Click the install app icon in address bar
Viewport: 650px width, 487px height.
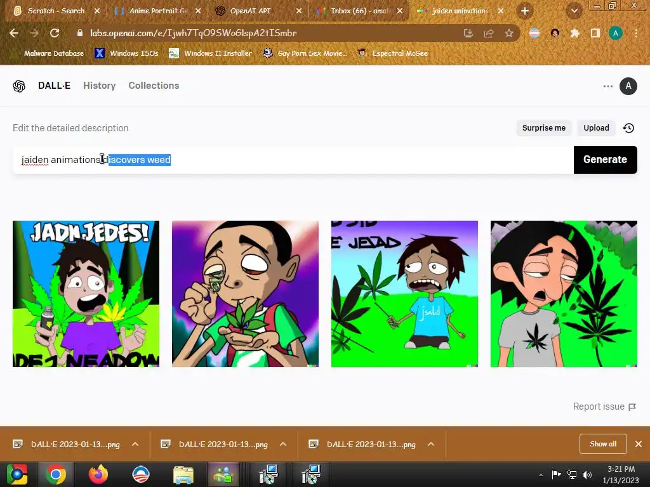[x=468, y=33]
